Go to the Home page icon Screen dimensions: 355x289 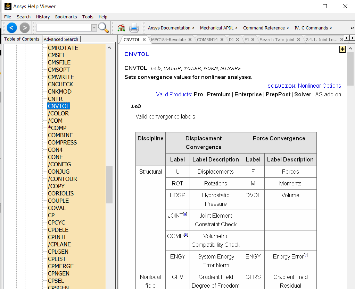(x=121, y=28)
